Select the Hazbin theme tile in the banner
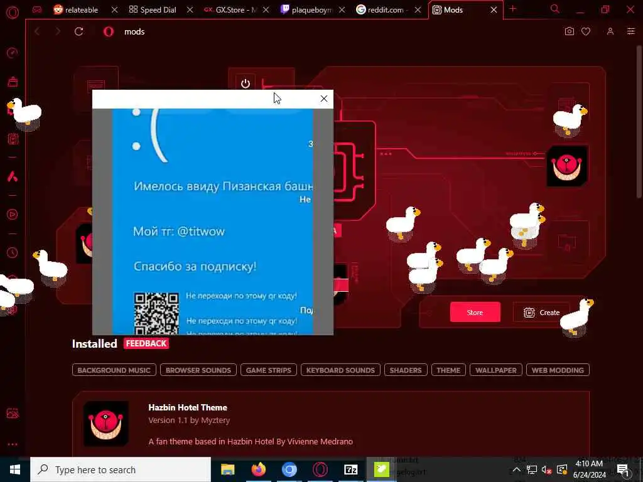This screenshot has width=643, height=482. 567,166
